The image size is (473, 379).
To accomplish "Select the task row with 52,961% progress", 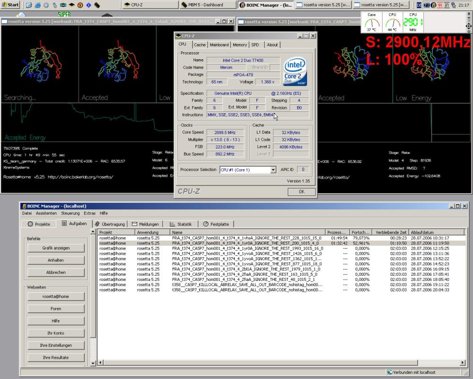I will pyautogui.click(x=281, y=244).
